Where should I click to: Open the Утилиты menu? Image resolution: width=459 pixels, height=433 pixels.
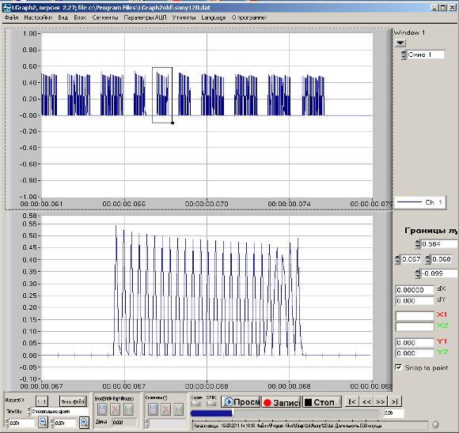point(184,17)
